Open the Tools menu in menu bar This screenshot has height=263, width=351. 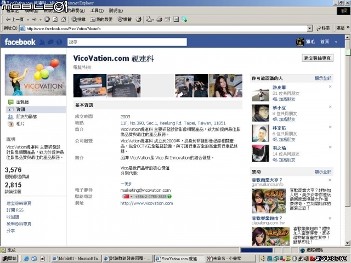(97, 11)
